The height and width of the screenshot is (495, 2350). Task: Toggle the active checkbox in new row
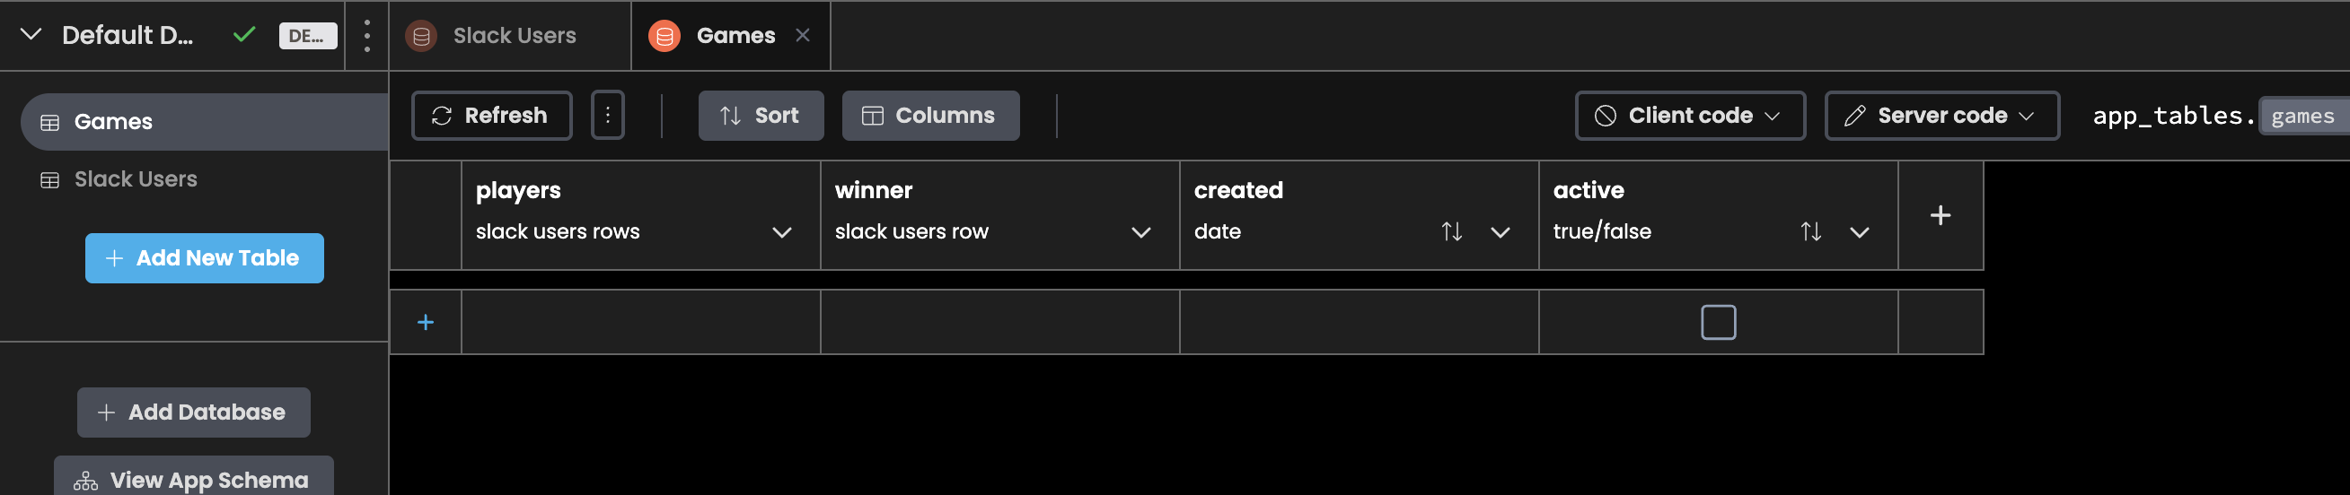pyautogui.click(x=1718, y=322)
